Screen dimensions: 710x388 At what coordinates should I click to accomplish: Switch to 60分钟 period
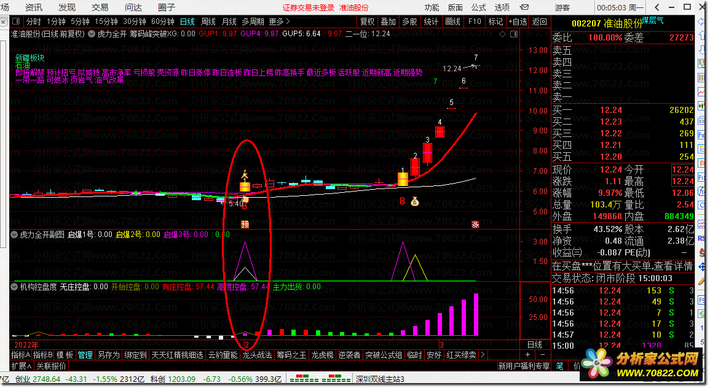(x=162, y=21)
